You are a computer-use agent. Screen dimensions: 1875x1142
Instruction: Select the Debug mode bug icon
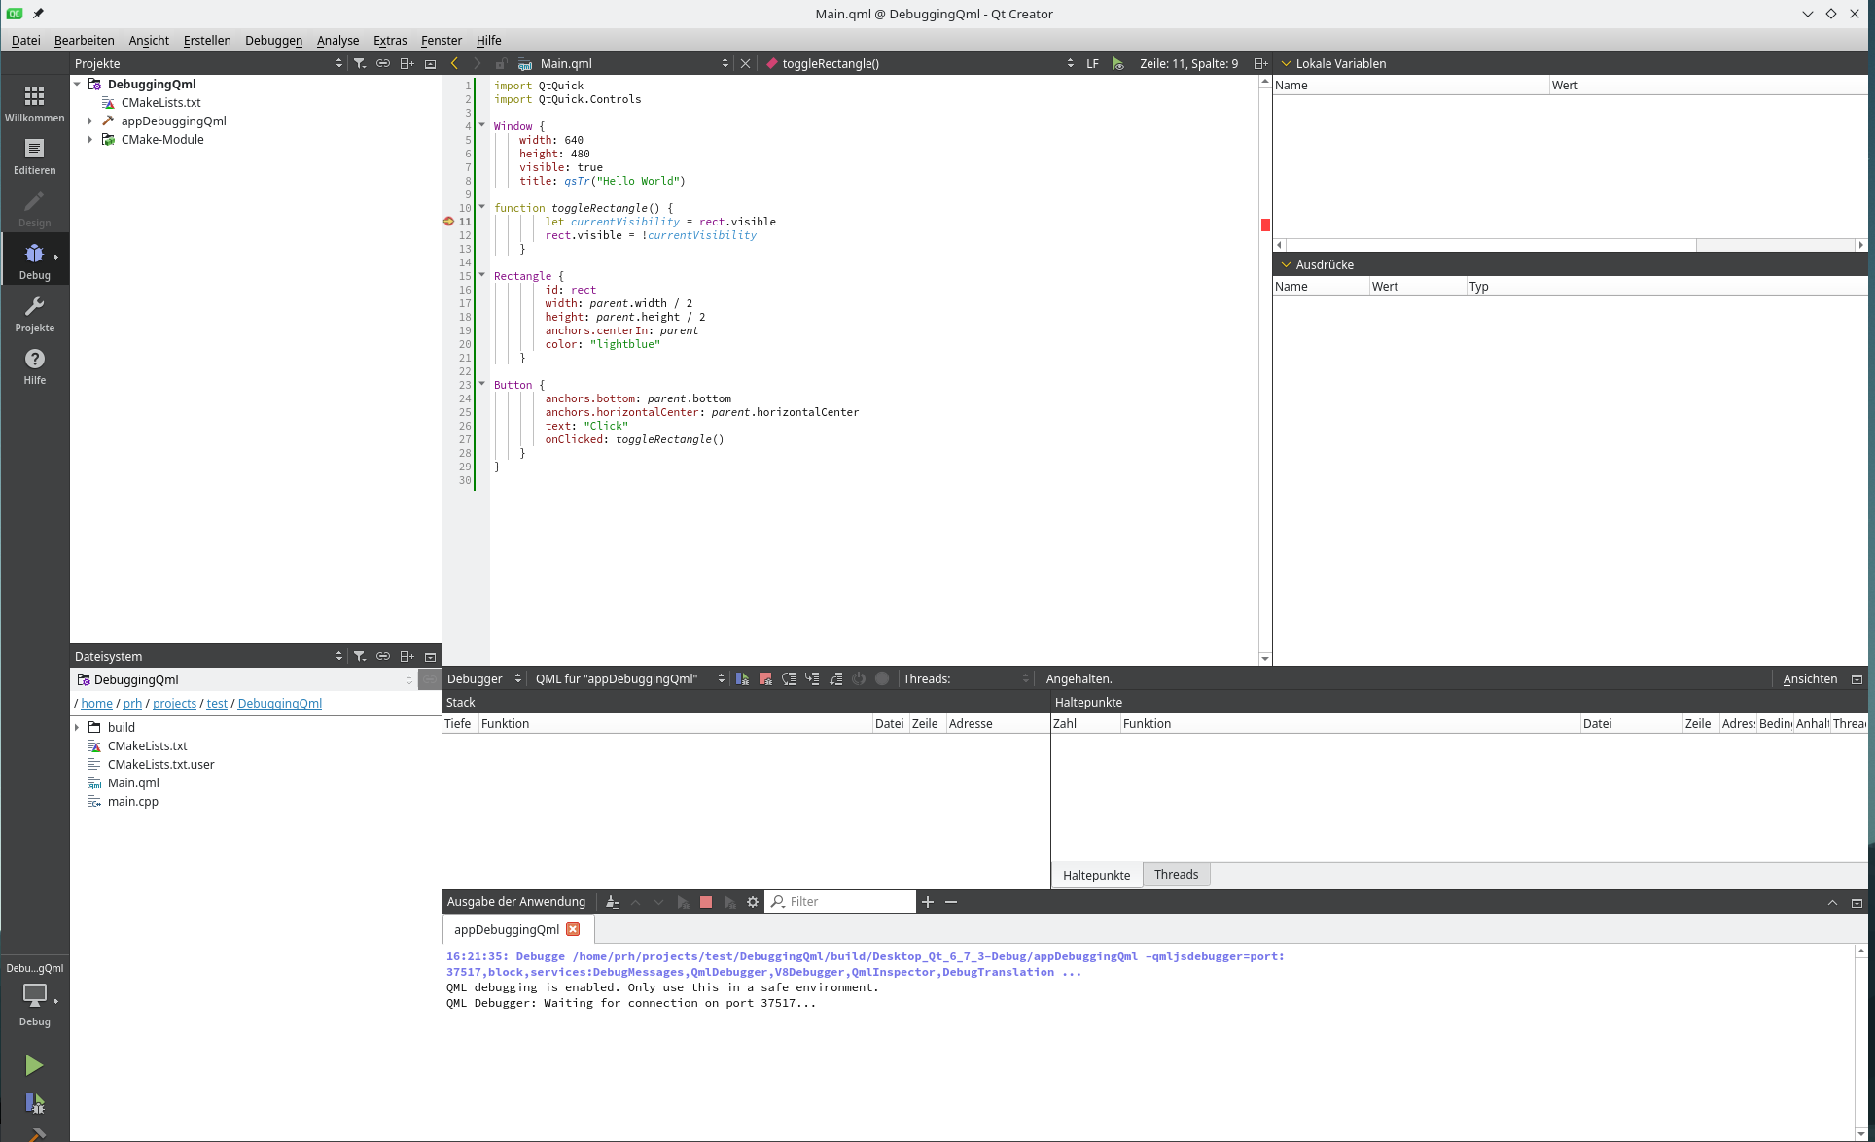pyautogui.click(x=34, y=254)
